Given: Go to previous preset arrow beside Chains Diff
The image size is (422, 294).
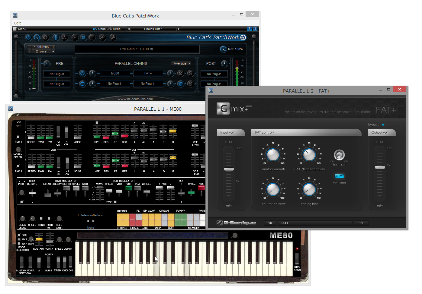Looking at the screenshot, I should [x=129, y=29].
